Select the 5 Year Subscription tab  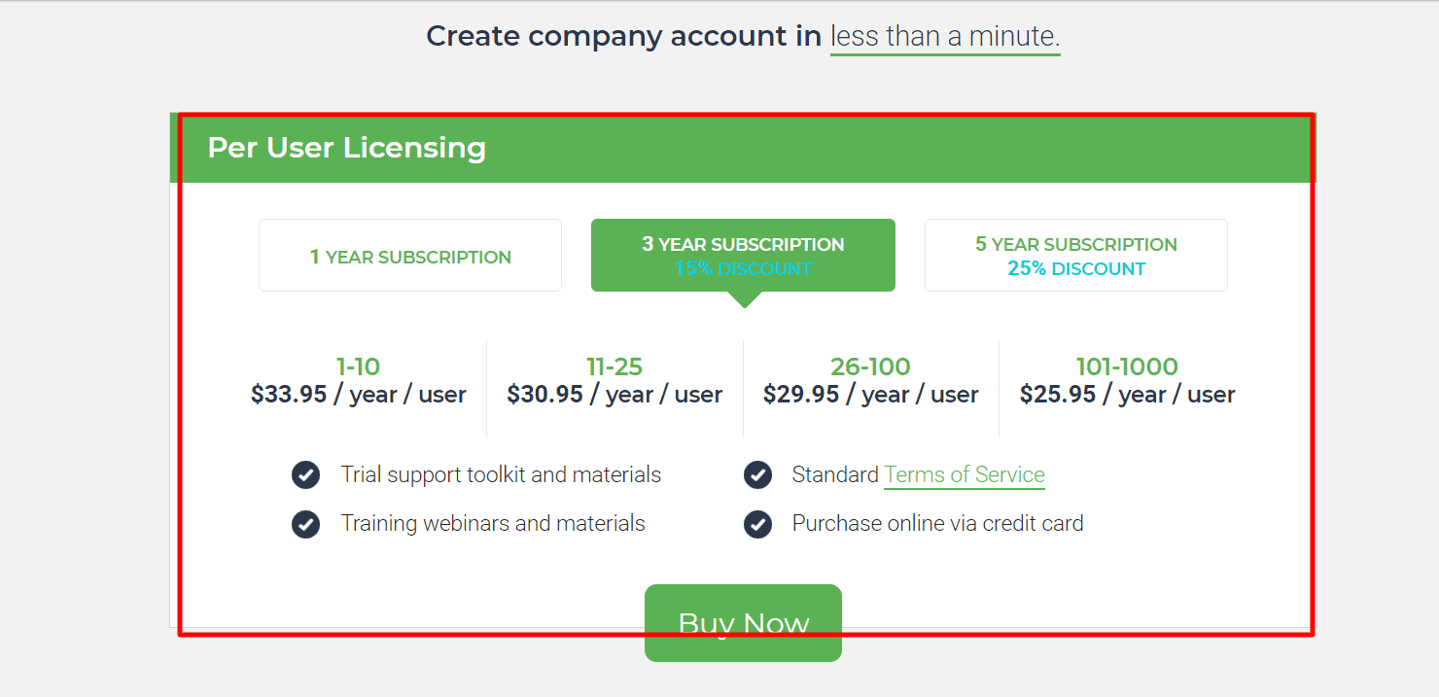pos(1076,256)
